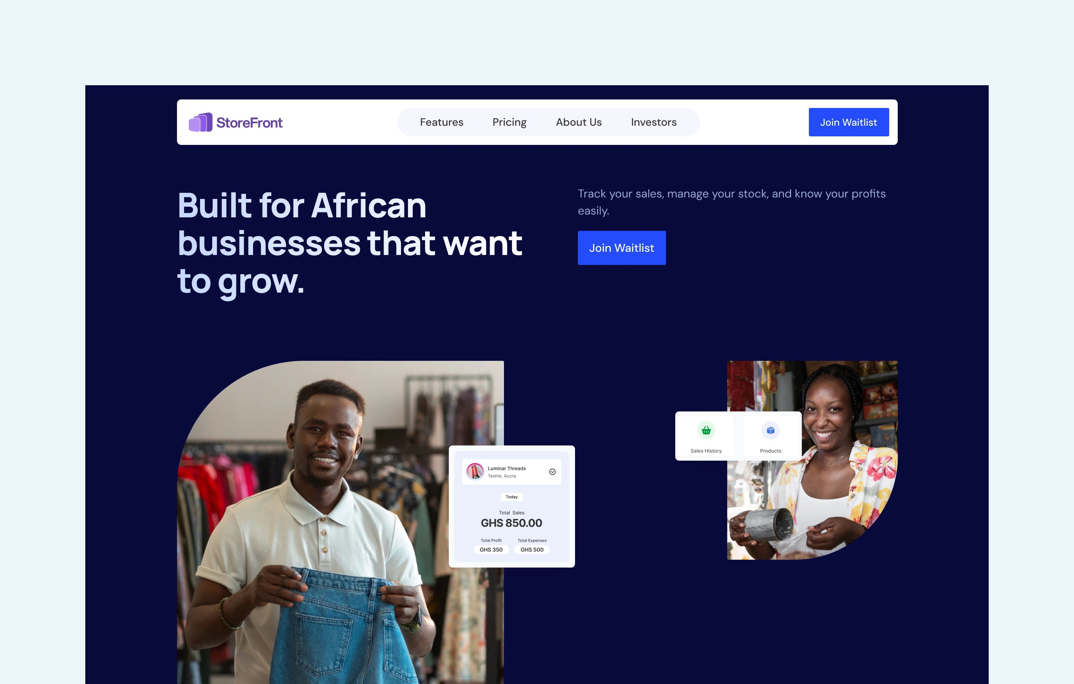The height and width of the screenshot is (684, 1074).
Task: Click the green basket Sales History icon
Action: pos(706,430)
